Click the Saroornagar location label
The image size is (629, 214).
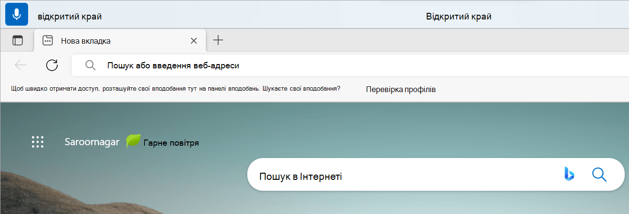pos(92,142)
